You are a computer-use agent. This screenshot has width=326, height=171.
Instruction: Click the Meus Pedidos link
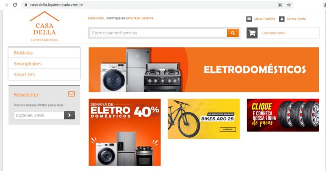coord(264,19)
